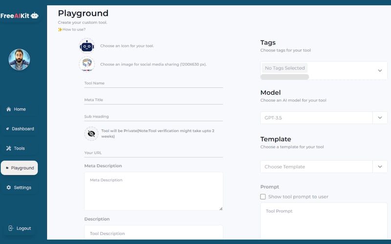This screenshot has width=391, height=244.
Task: Click the Settings gear icon
Action: click(x=8, y=187)
